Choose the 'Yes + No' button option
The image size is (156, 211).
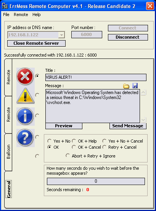tap(59, 141)
